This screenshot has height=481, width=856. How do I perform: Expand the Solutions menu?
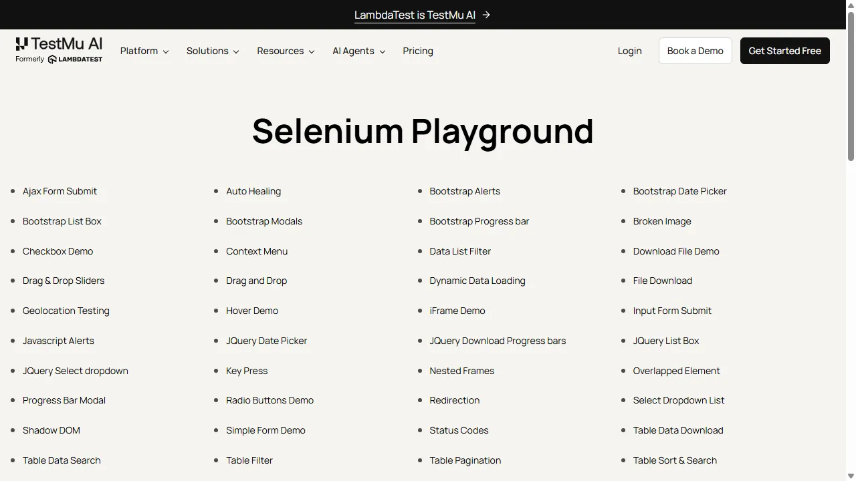click(213, 51)
